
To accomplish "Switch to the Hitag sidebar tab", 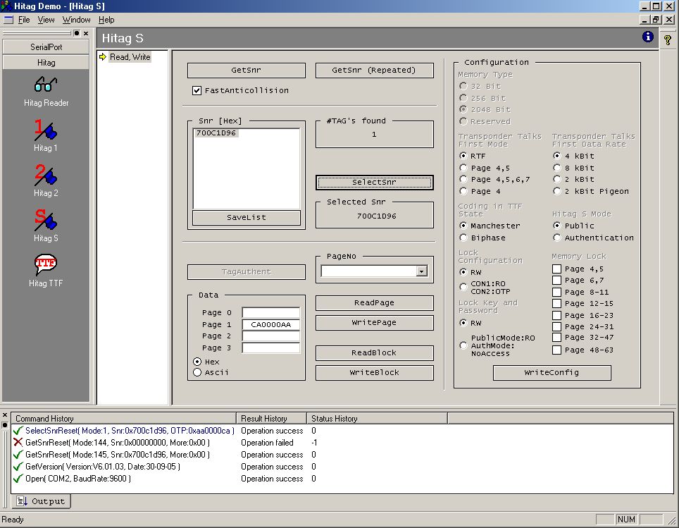I will pyautogui.click(x=46, y=63).
